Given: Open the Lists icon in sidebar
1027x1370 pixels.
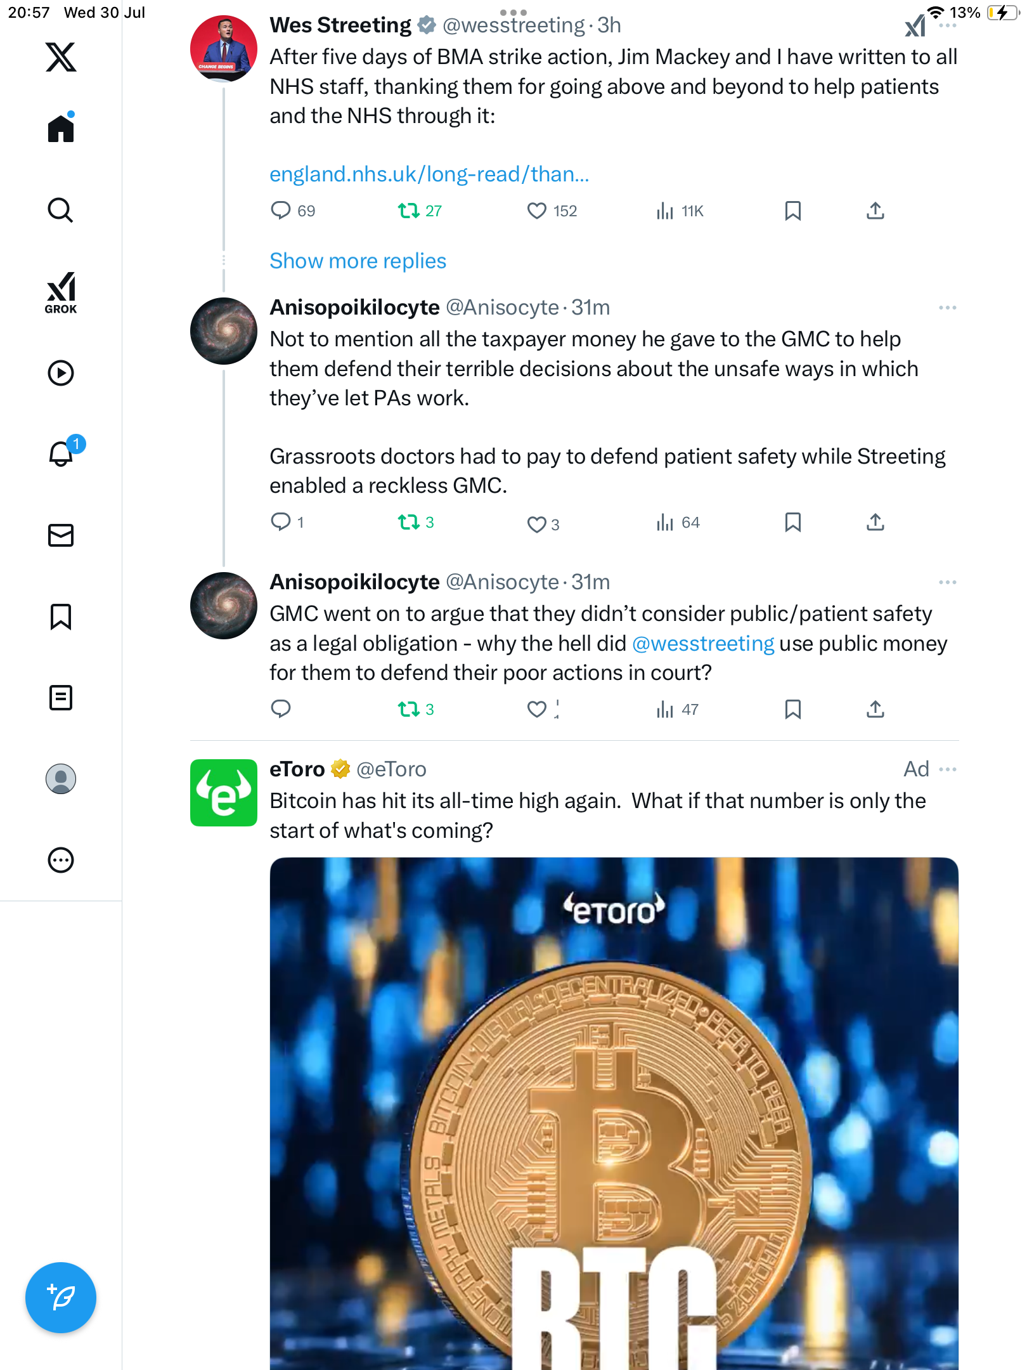Looking at the screenshot, I should [61, 697].
